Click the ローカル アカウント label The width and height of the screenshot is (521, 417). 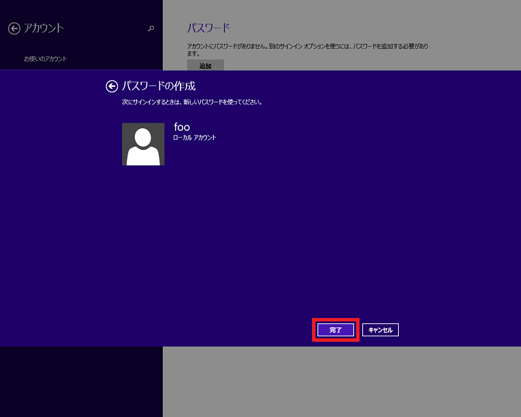click(x=195, y=138)
